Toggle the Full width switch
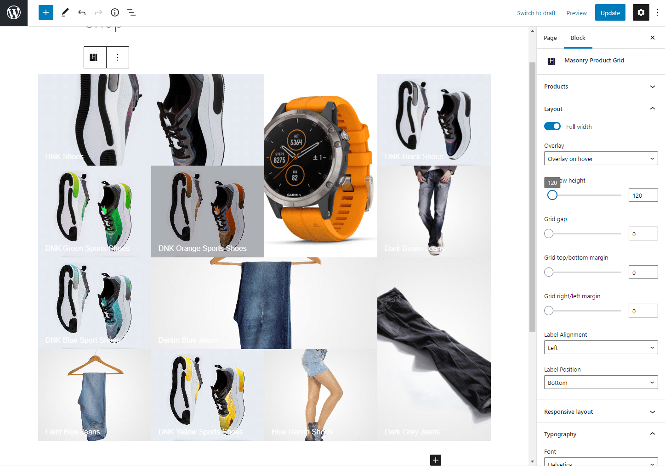 click(552, 126)
